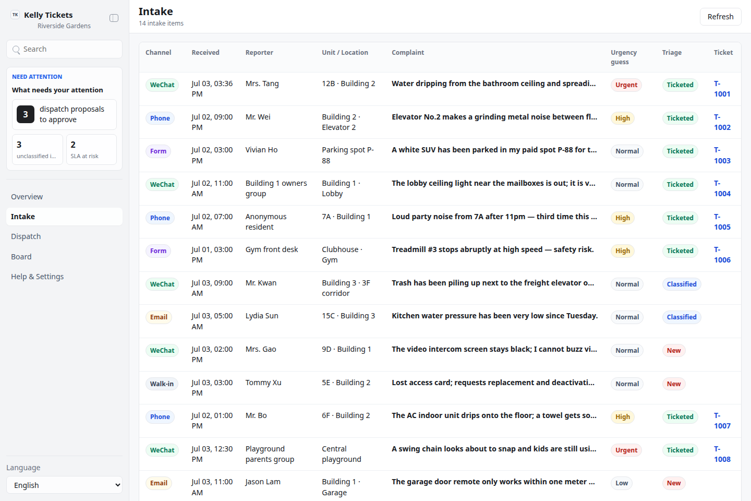Screen dimensions: 751x501
Task: Click Urgency guess column header
Action: tap(624, 57)
